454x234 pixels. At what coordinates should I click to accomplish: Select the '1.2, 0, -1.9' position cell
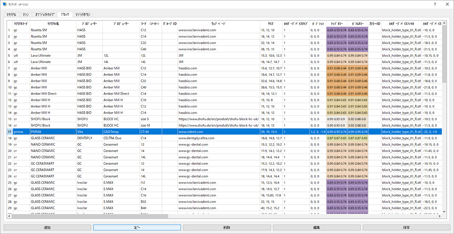click(x=318, y=132)
